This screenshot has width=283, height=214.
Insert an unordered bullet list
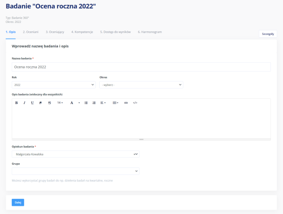coord(86,103)
